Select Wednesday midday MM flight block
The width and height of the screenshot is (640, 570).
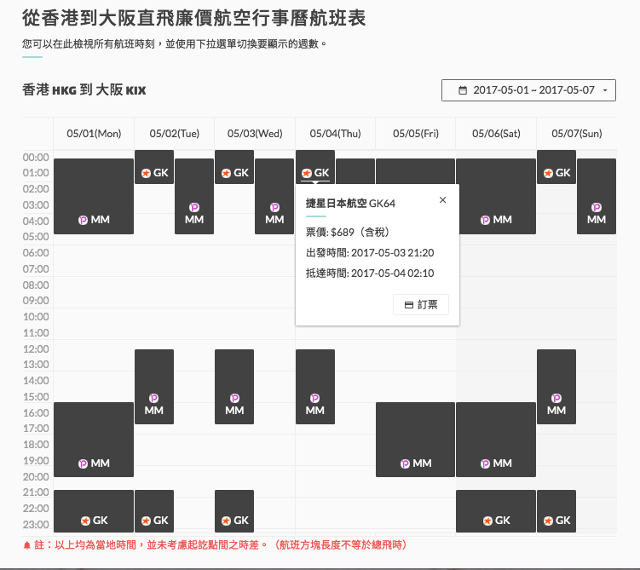point(234,387)
